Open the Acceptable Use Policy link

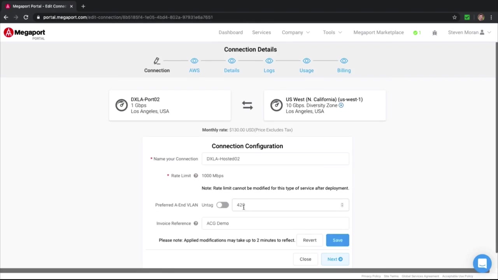tap(458, 276)
